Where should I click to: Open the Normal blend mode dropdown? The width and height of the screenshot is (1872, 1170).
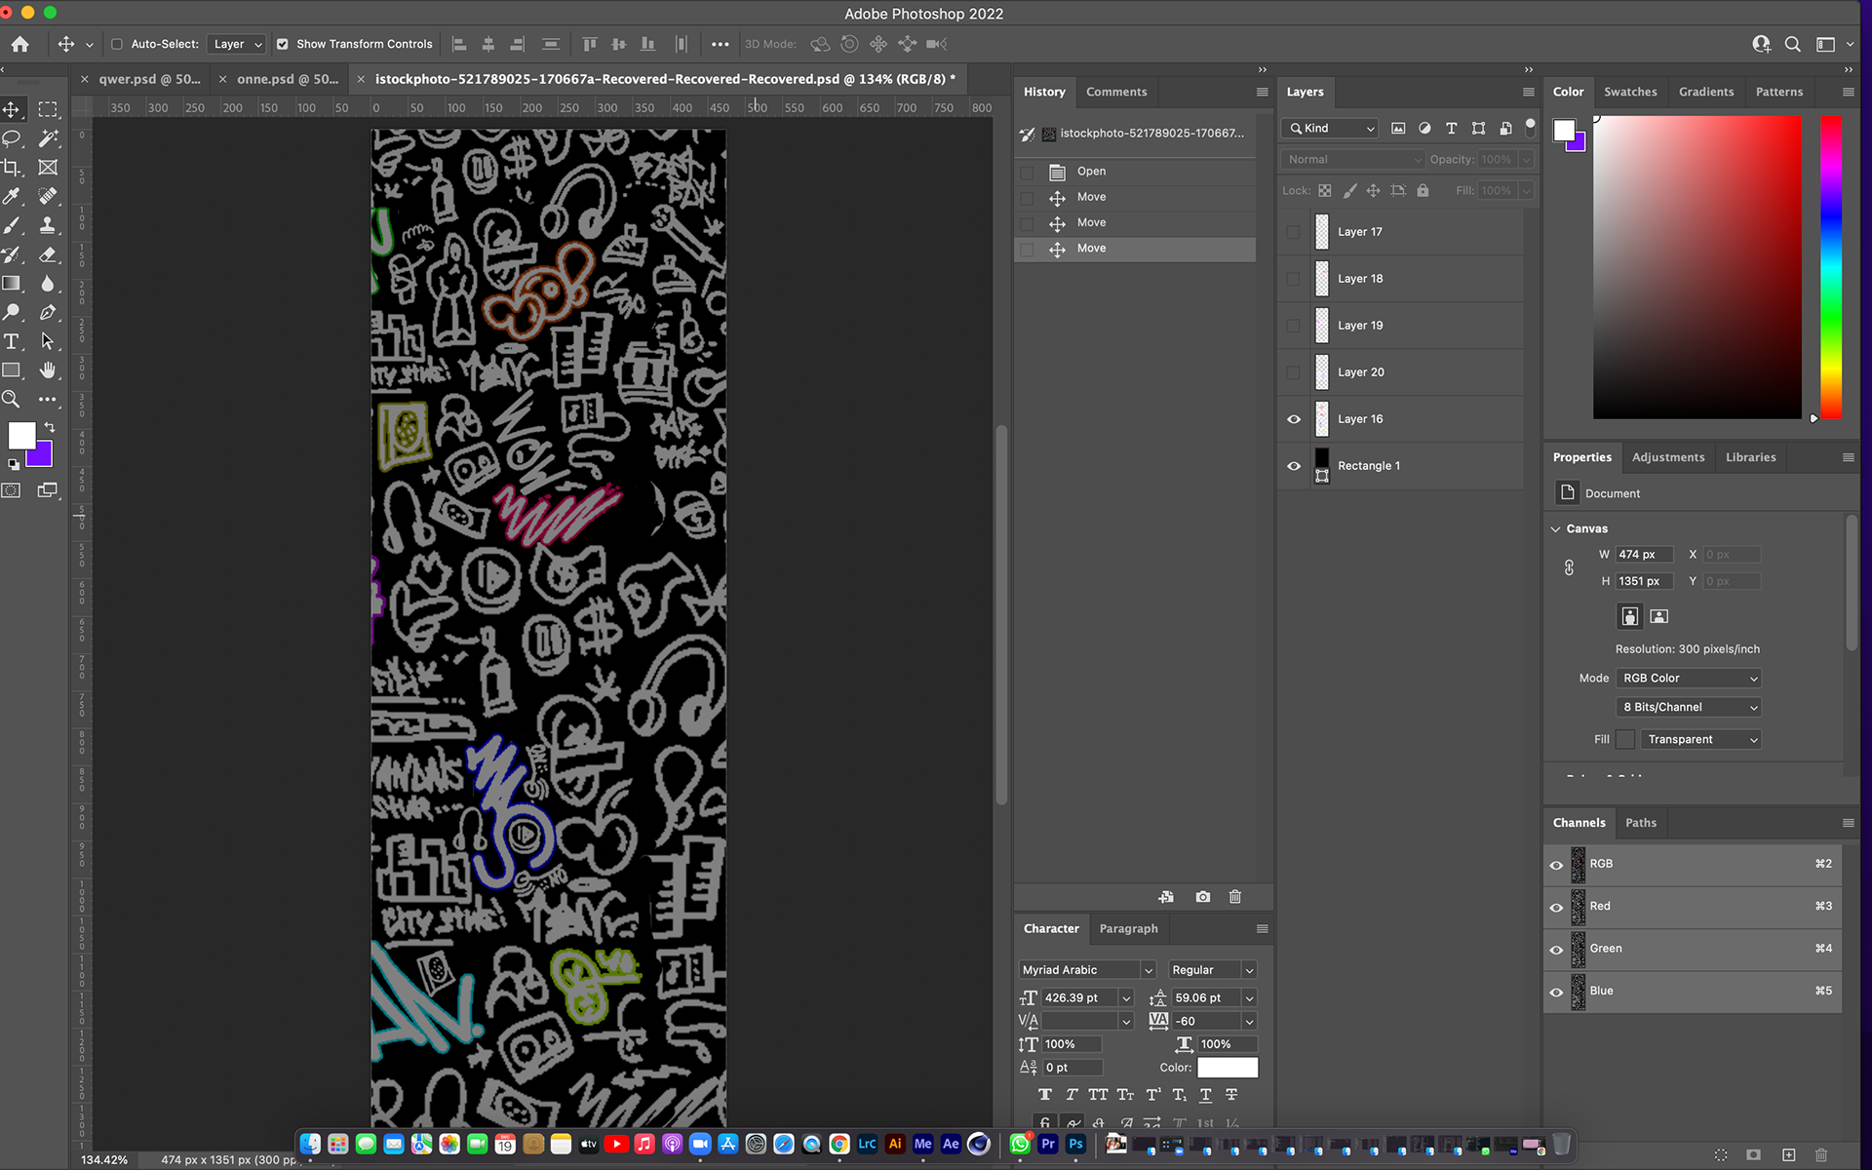pyautogui.click(x=1353, y=159)
